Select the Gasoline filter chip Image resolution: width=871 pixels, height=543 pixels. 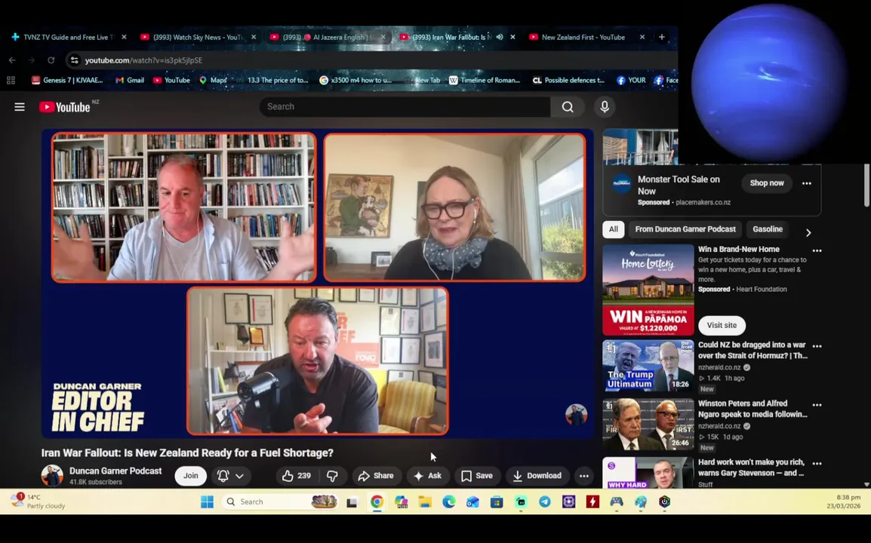coord(767,229)
